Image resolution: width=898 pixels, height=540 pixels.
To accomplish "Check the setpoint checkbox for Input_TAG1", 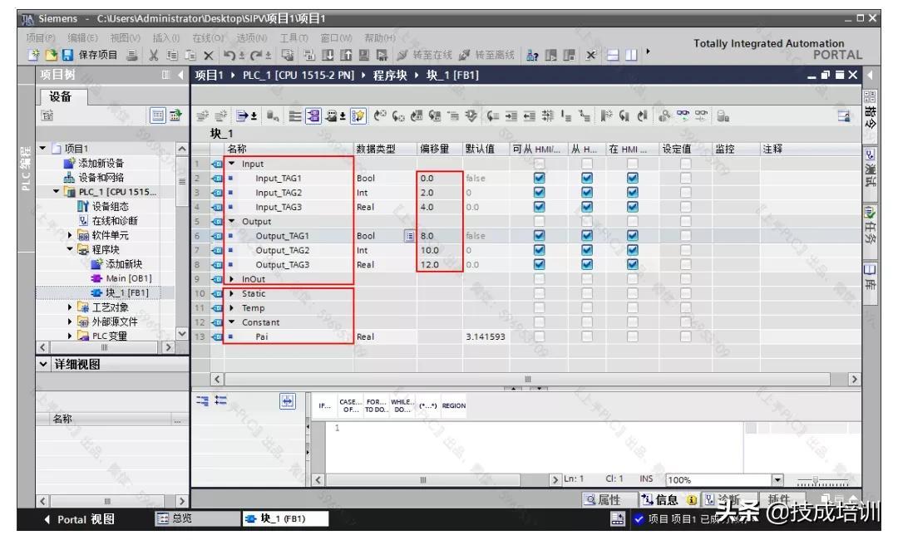I will [x=685, y=178].
